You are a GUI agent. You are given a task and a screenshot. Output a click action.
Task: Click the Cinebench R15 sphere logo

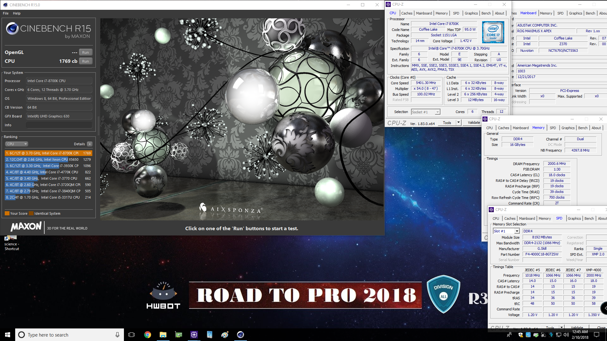pyautogui.click(x=12, y=28)
